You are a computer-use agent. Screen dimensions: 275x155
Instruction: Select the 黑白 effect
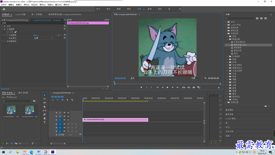(x=236, y=53)
